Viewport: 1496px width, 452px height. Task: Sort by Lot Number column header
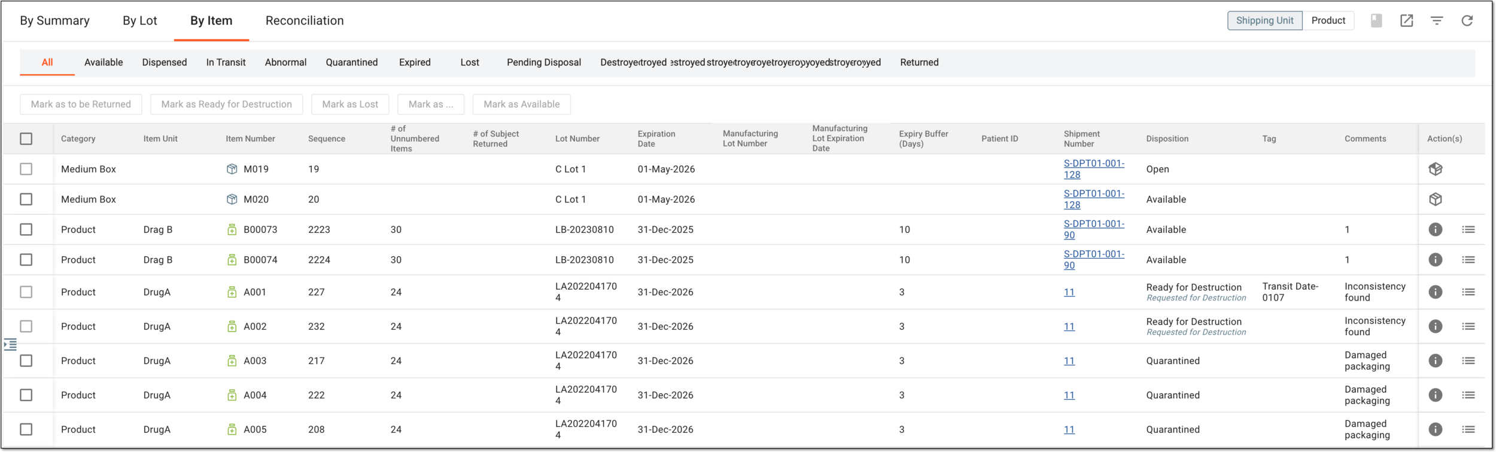tap(577, 139)
